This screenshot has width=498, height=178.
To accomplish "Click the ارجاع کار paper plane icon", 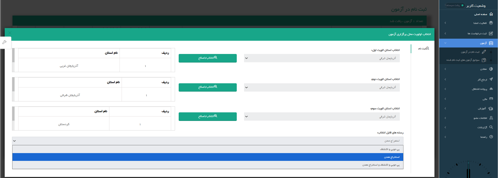I will pos(491,79).
